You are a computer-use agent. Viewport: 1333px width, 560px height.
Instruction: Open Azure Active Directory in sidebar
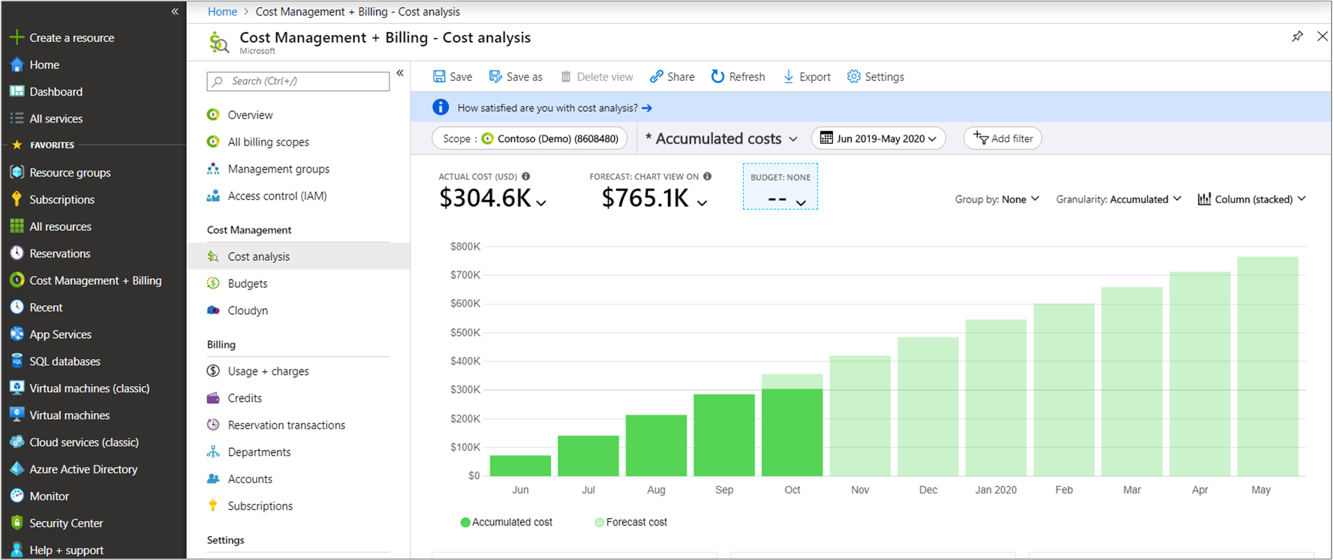[x=83, y=469]
